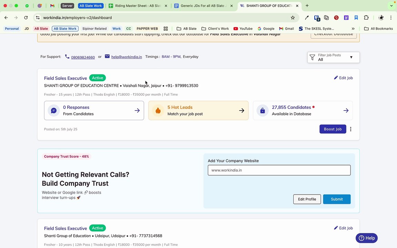Click the Edit Profile button

click(307, 199)
